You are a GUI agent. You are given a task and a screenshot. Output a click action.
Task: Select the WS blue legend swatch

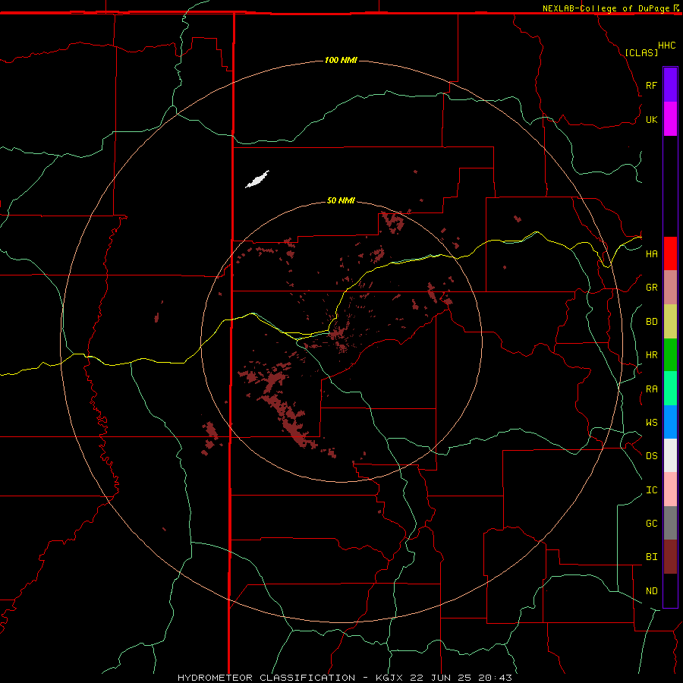(x=670, y=422)
